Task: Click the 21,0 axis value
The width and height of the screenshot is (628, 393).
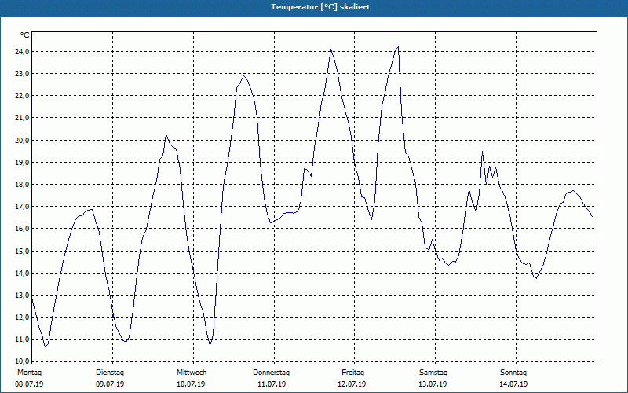Action: pos(22,117)
